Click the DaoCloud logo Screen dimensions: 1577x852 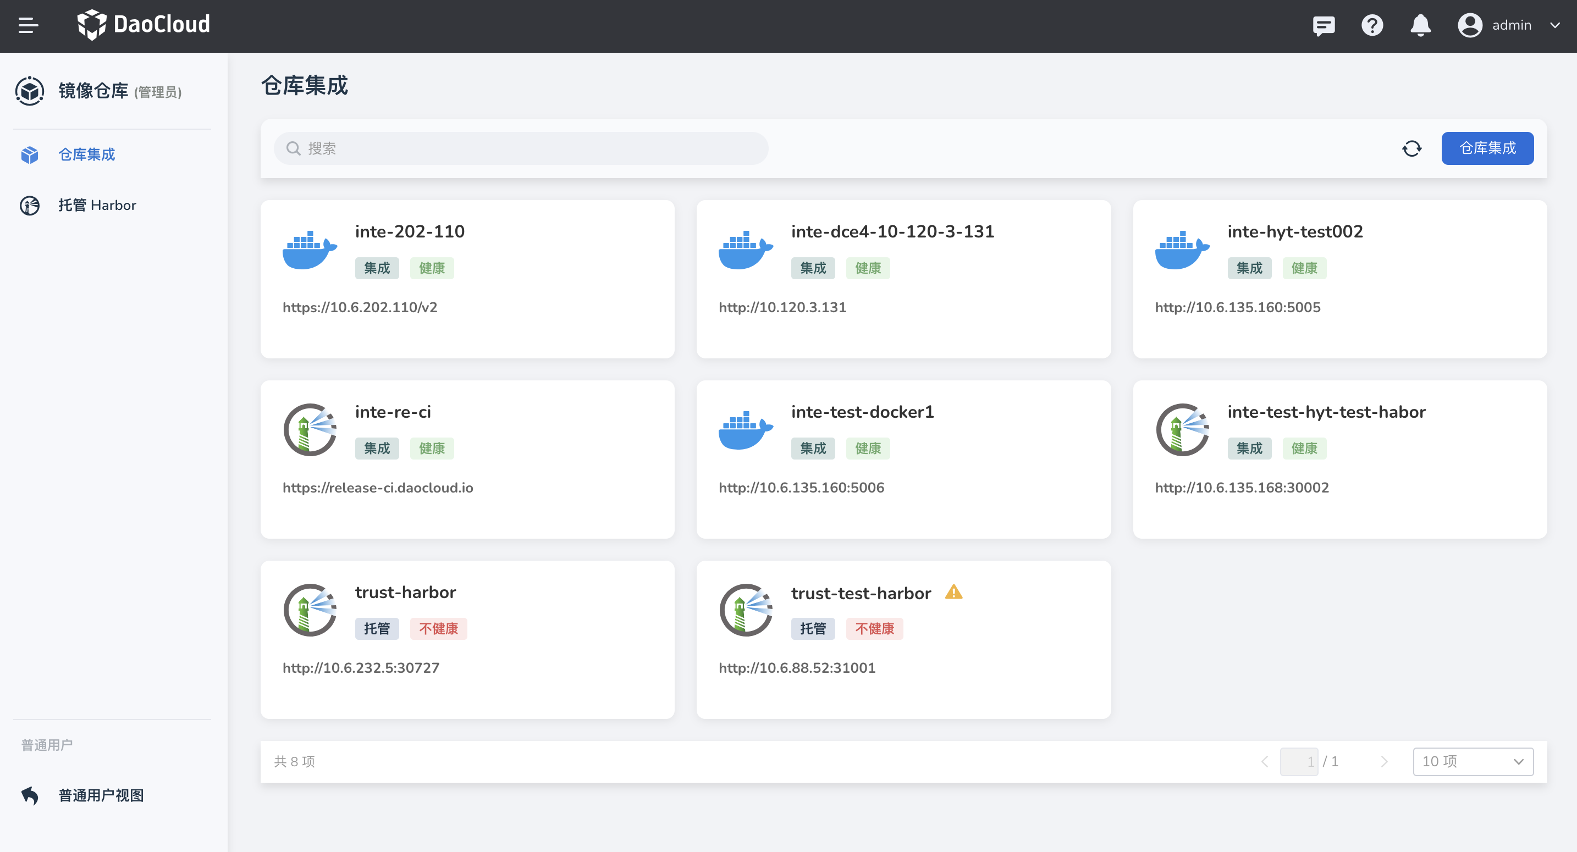tap(144, 25)
